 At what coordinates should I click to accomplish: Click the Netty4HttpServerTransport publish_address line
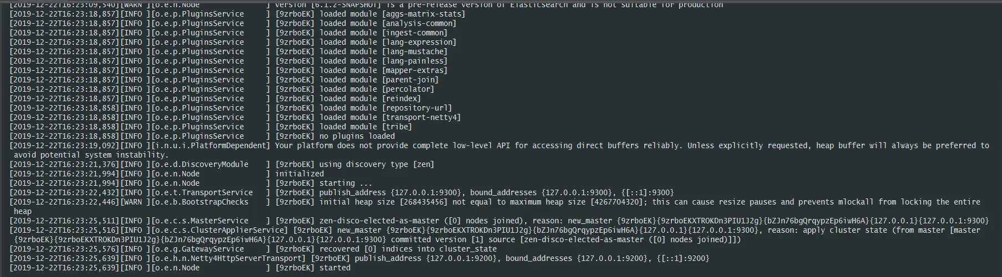[359, 259]
